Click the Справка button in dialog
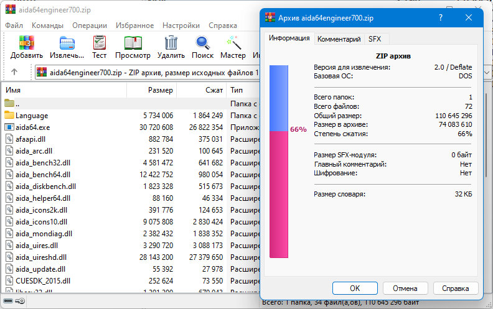Image resolution: width=493 pixels, height=309 pixels. [x=456, y=288]
